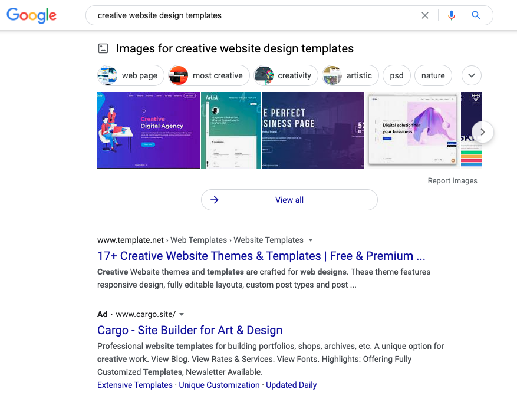Open 'Unique Customization' sitelink
The height and width of the screenshot is (399, 517).
coord(219,385)
